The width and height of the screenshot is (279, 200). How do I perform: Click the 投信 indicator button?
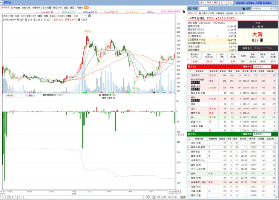pos(17,16)
